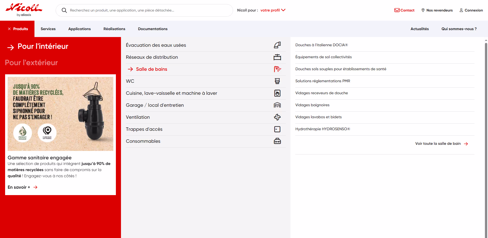This screenshot has height=238, width=488.
Task: Click the Connexion user icon
Action: click(461, 10)
